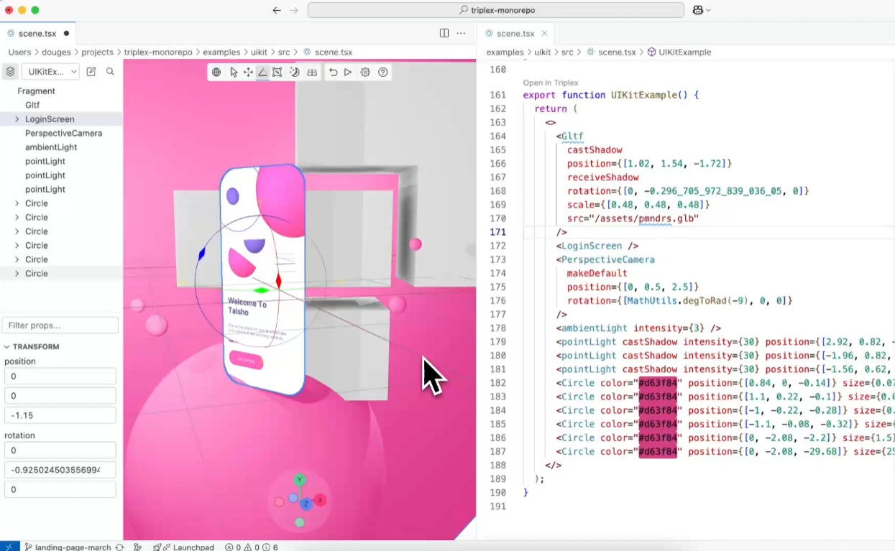The image size is (895, 551).
Task: Click the split editor icon
Action: point(444,33)
